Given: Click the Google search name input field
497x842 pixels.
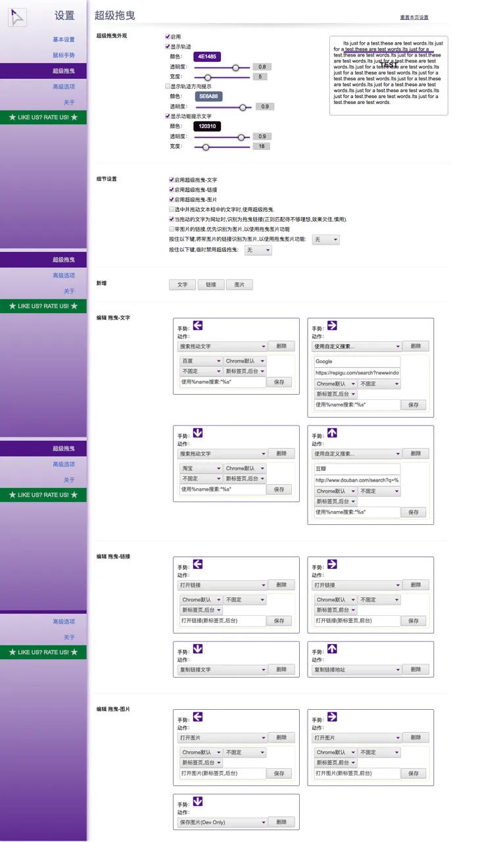Looking at the screenshot, I should (x=357, y=362).
